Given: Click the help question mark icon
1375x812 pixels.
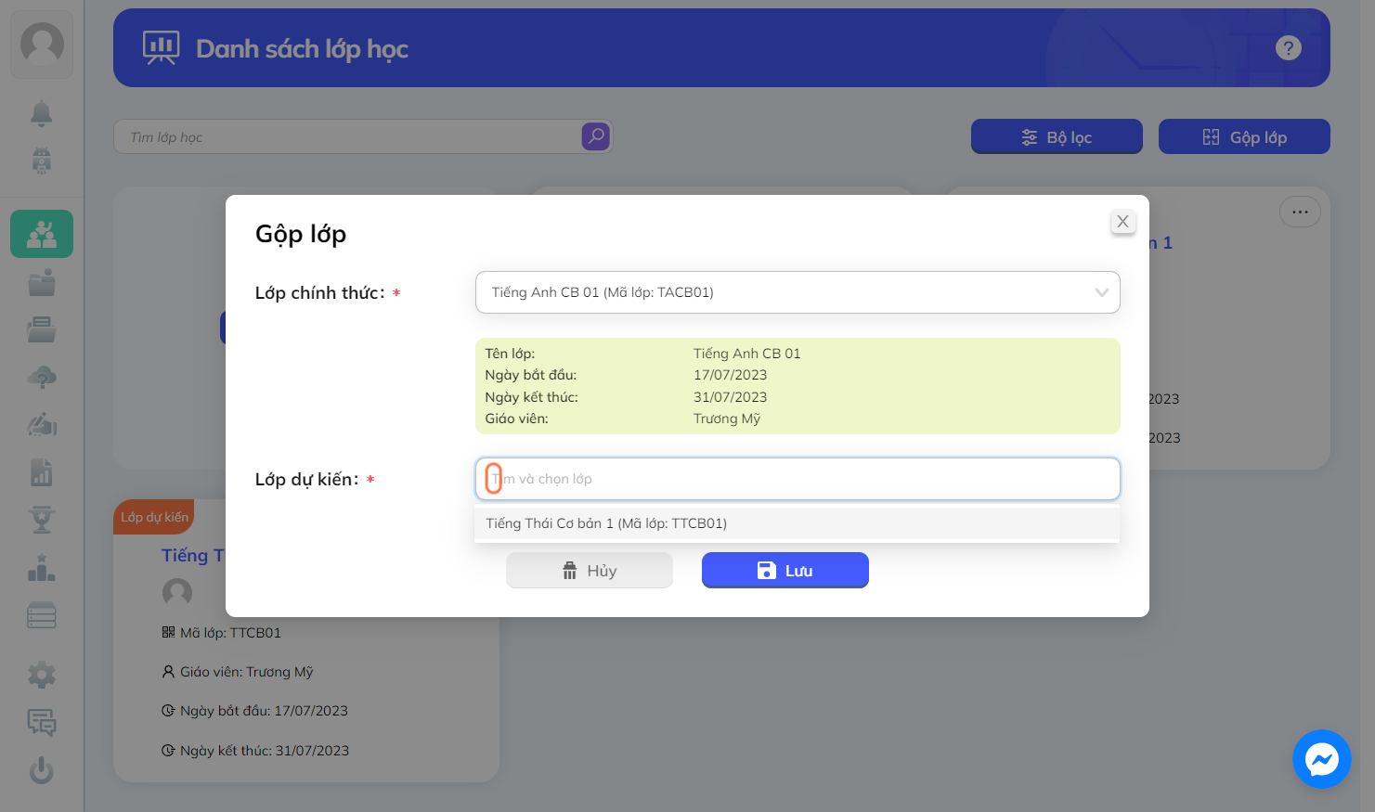Looking at the screenshot, I should tap(1288, 48).
